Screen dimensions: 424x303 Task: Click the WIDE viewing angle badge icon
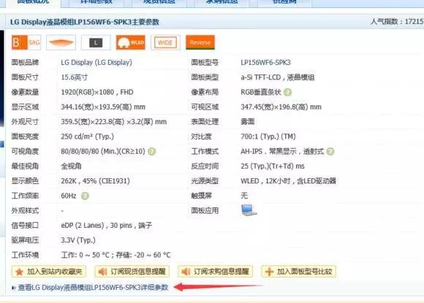click(165, 42)
